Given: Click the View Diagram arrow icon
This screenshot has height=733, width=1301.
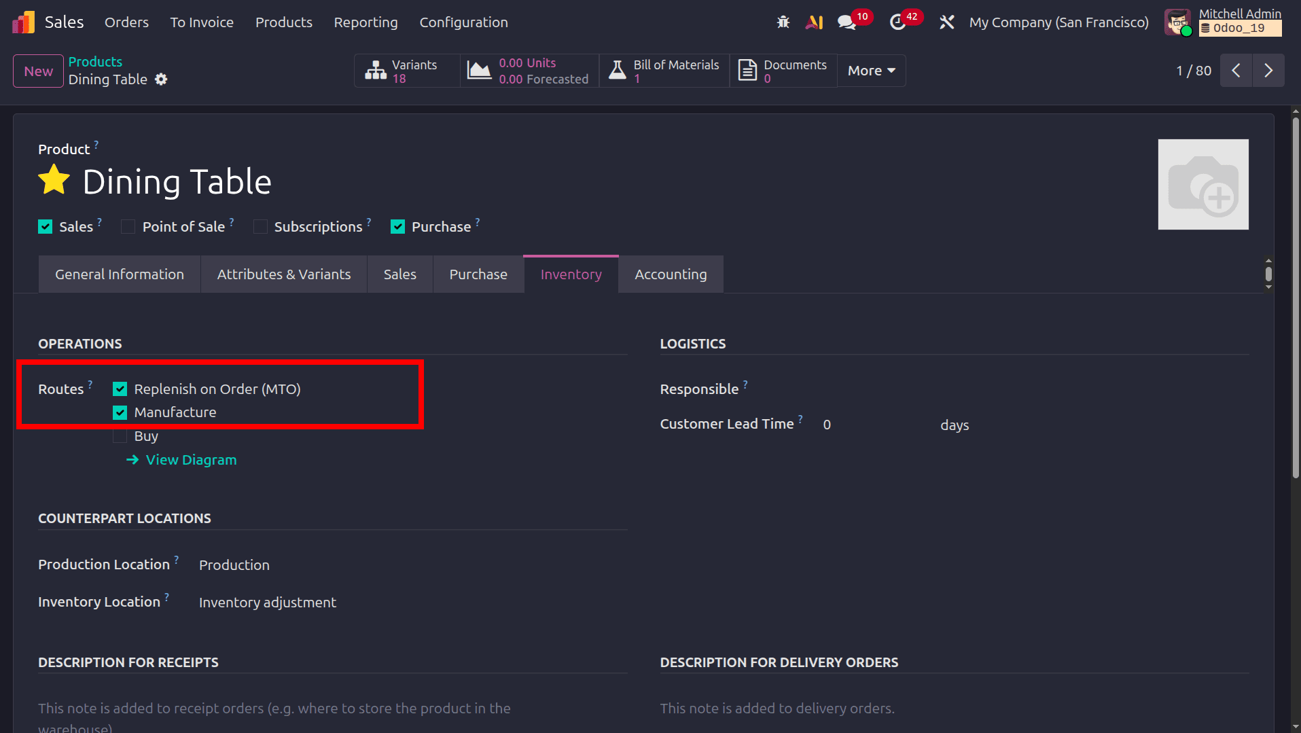Looking at the screenshot, I should (x=132, y=460).
